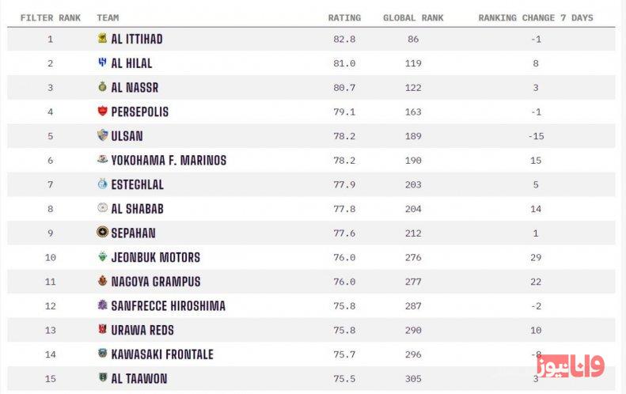The width and height of the screenshot is (626, 394).
Task: Click the Al Hilal club crest icon
Action: (102, 63)
